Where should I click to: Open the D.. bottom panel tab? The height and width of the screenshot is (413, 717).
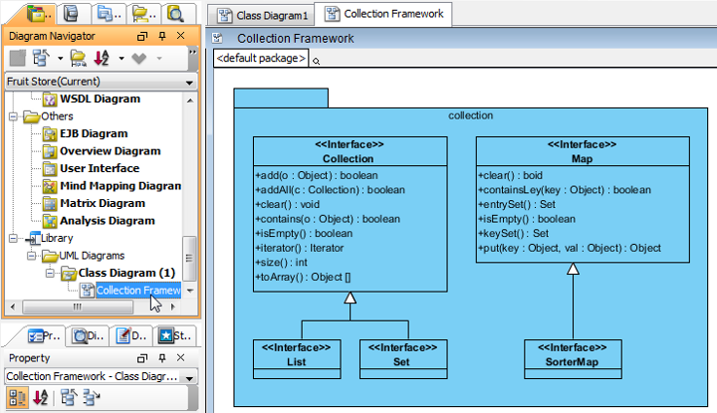[131, 336]
